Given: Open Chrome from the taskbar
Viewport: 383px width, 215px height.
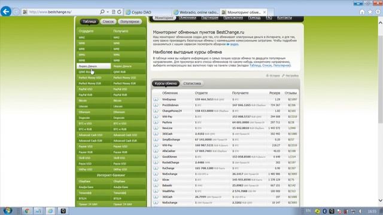Looking at the screenshot, I should (x=28, y=211).
